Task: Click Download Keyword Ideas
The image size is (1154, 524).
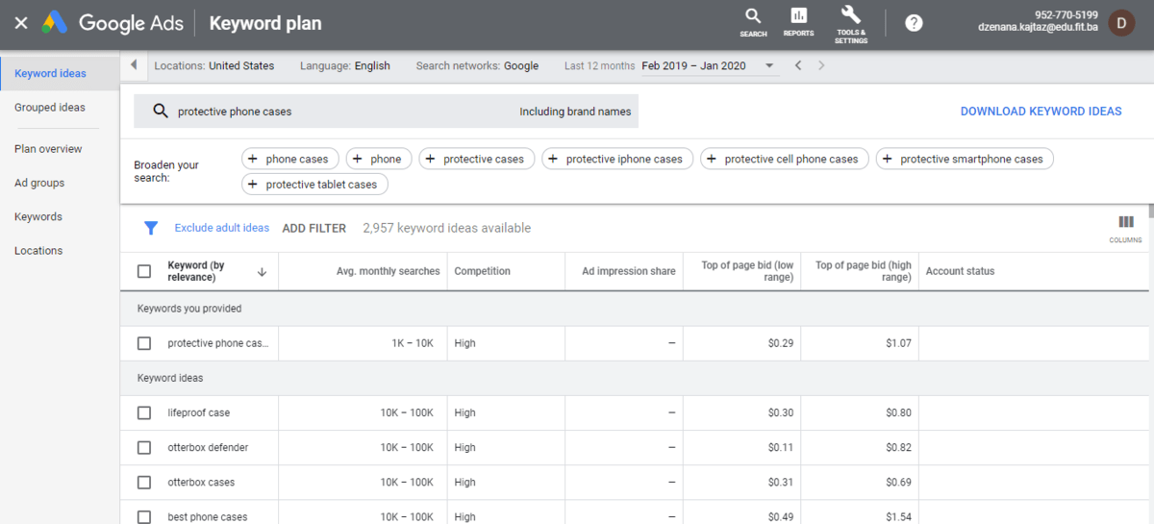Action: tap(1041, 112)
